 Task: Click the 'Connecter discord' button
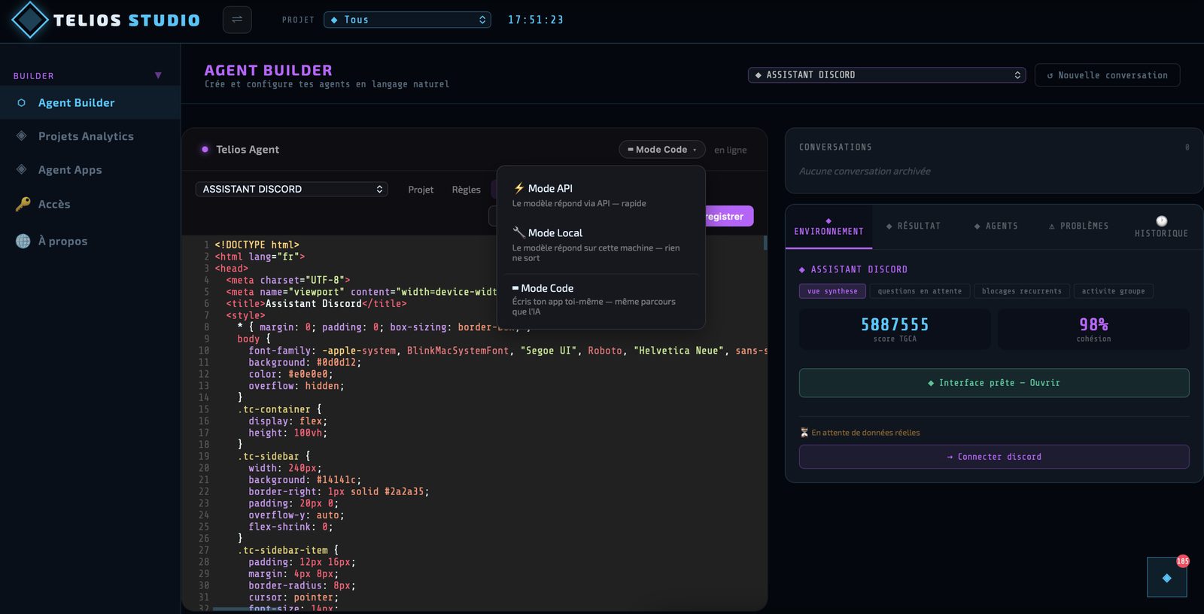[x=994, y=457]
